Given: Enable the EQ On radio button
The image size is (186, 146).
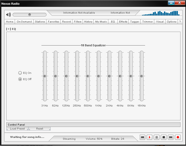Looking at the screenshot, I should (20, 73).
